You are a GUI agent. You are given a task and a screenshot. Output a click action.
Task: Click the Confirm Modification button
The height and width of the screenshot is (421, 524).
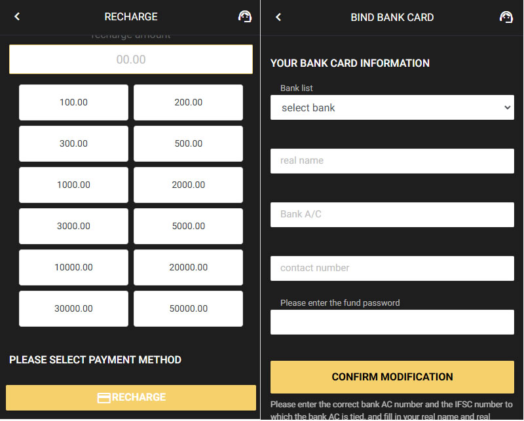[x=392, y=377]
